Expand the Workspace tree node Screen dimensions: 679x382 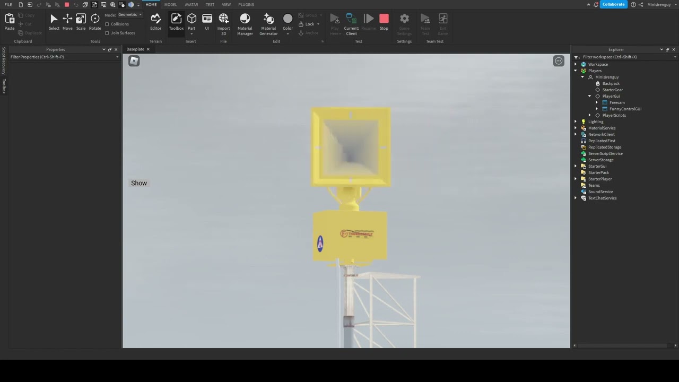576,64
